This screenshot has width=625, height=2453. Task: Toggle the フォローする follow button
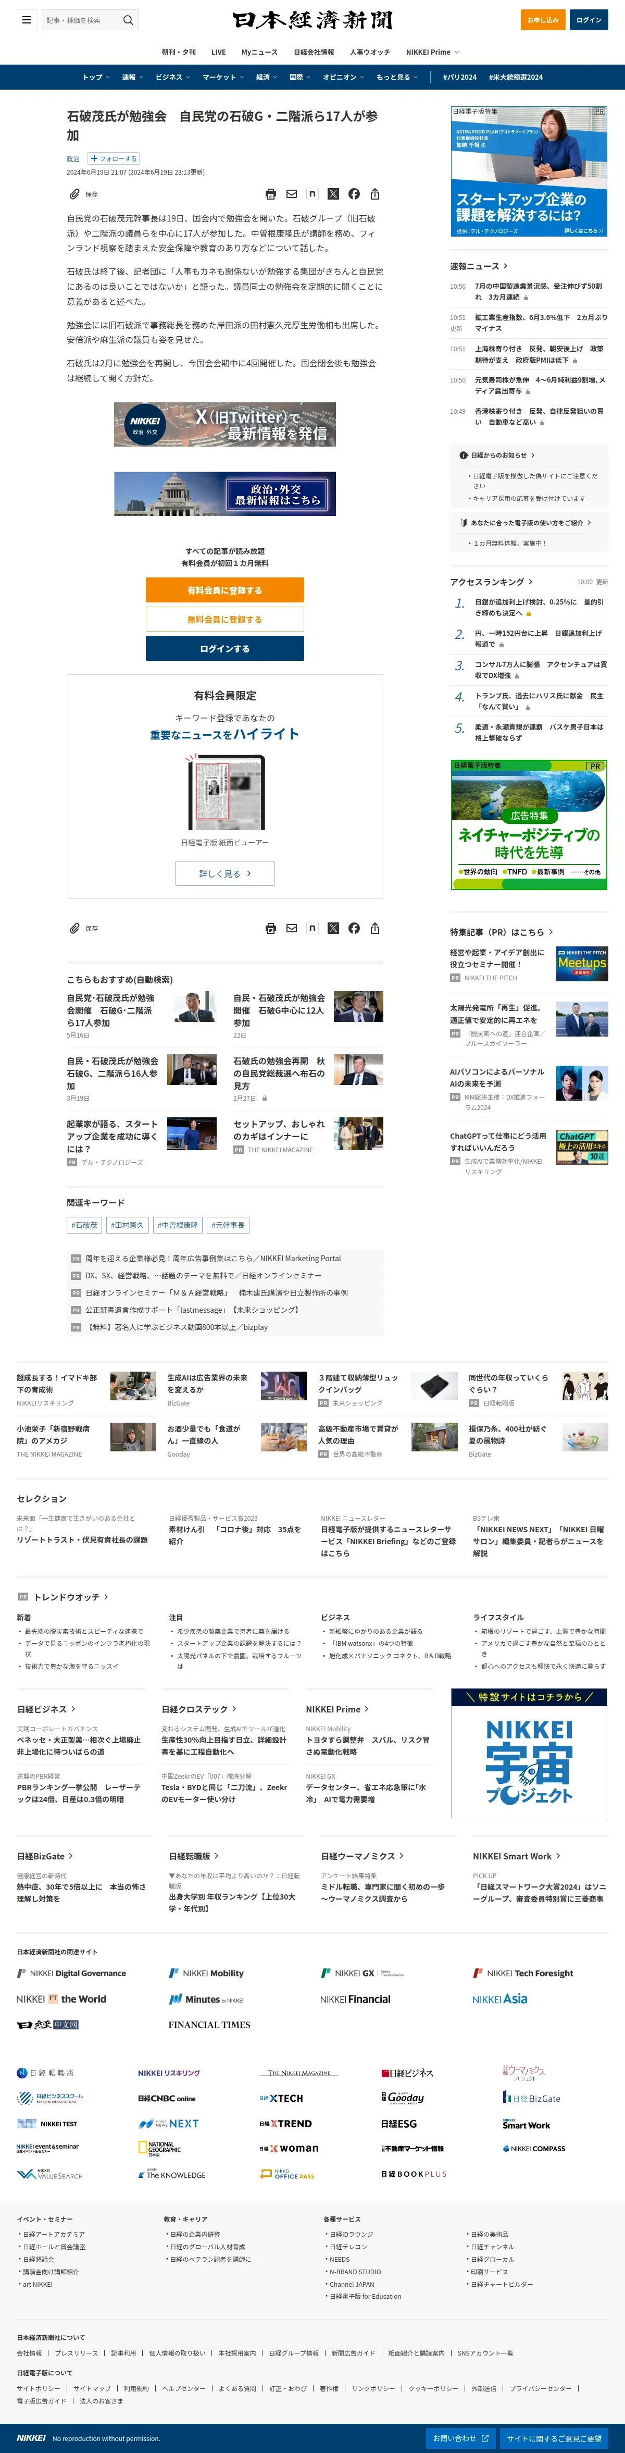pyautogui.click(x=113, y=159)
